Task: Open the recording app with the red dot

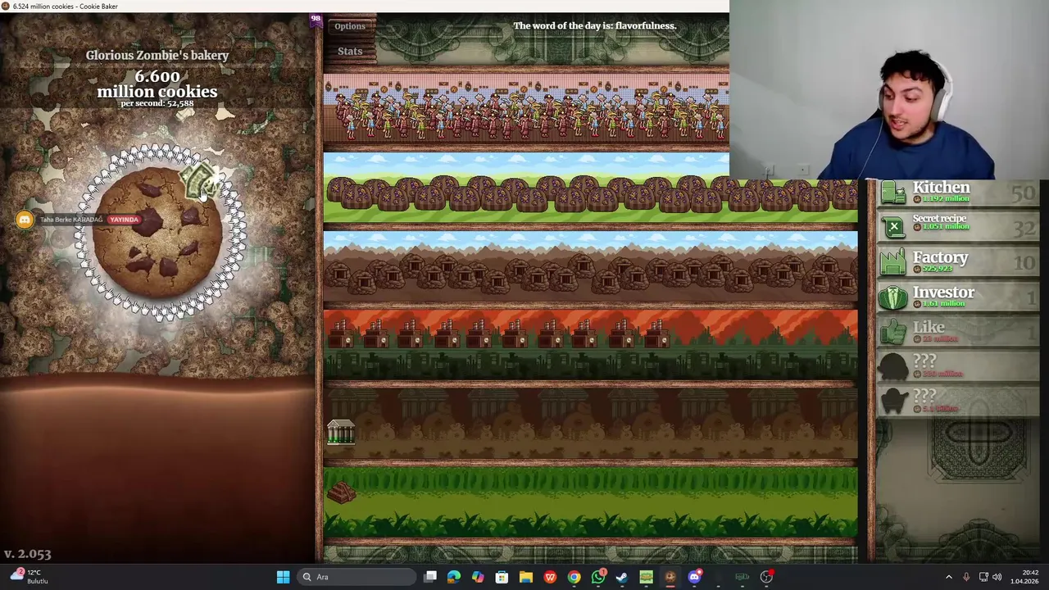Action: pos(766,577)
